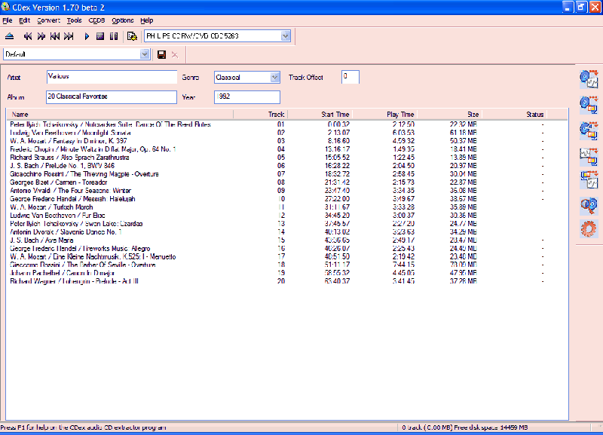
Task: Open settings via the orange gear icon
Action: (588, 230)
